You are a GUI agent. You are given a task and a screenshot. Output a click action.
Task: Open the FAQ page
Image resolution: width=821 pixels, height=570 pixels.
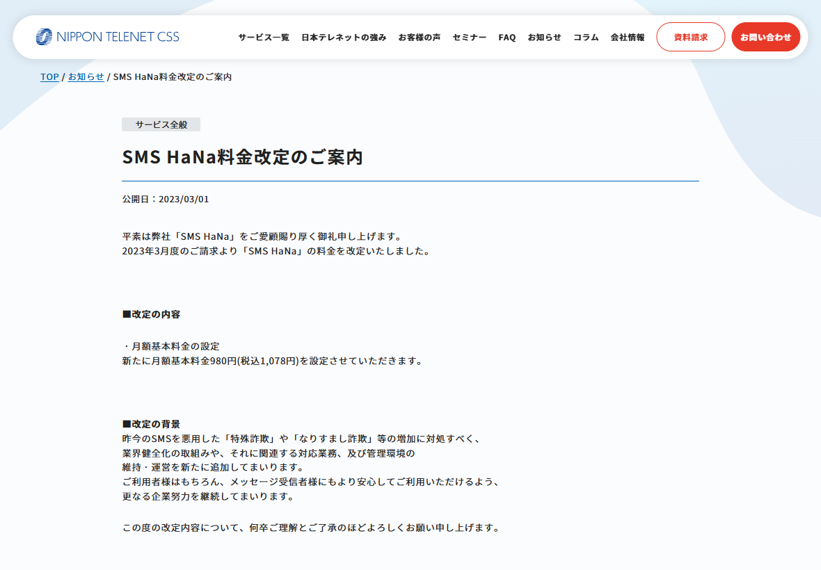coord(507,37)
